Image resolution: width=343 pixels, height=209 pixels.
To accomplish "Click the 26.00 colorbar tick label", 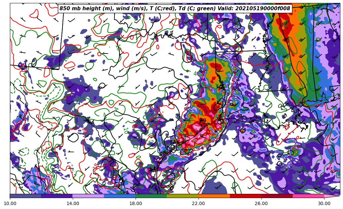I will click(261, 203).
